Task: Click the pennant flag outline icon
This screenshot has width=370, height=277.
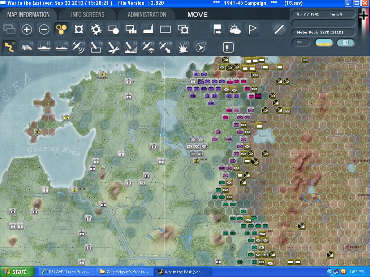Action: click(253, 30)
